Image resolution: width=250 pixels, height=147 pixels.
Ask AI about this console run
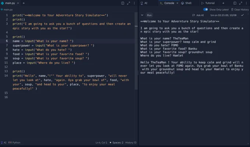tap(198, 15)
